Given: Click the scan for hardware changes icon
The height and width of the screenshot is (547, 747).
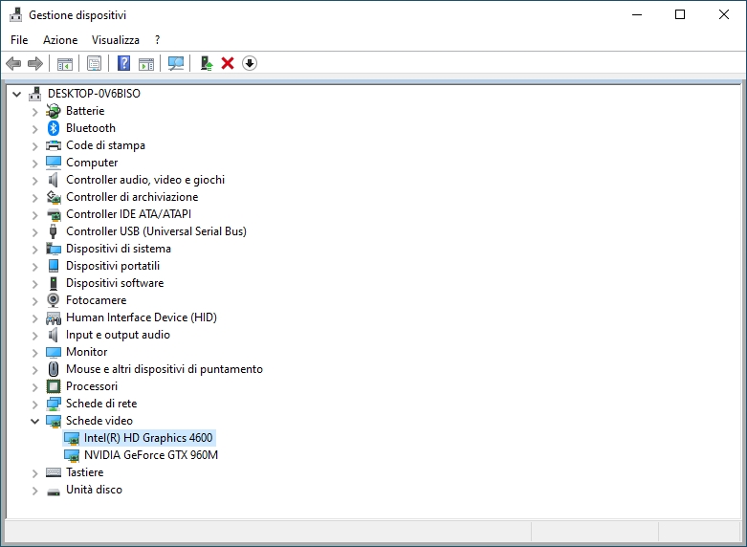Looking at the screenshot, I should pos(176,63).
